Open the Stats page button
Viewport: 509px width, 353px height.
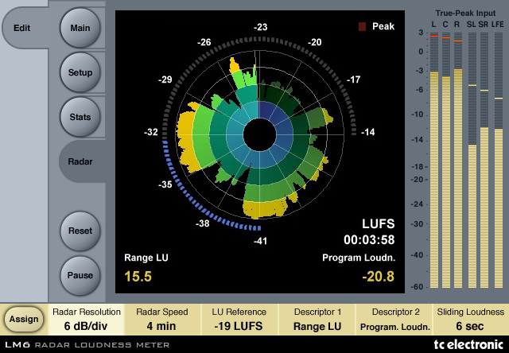[x=80, y=117]
